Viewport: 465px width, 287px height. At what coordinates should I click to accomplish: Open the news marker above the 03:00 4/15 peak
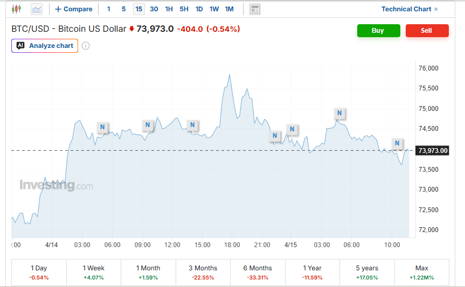pos(339,113)
